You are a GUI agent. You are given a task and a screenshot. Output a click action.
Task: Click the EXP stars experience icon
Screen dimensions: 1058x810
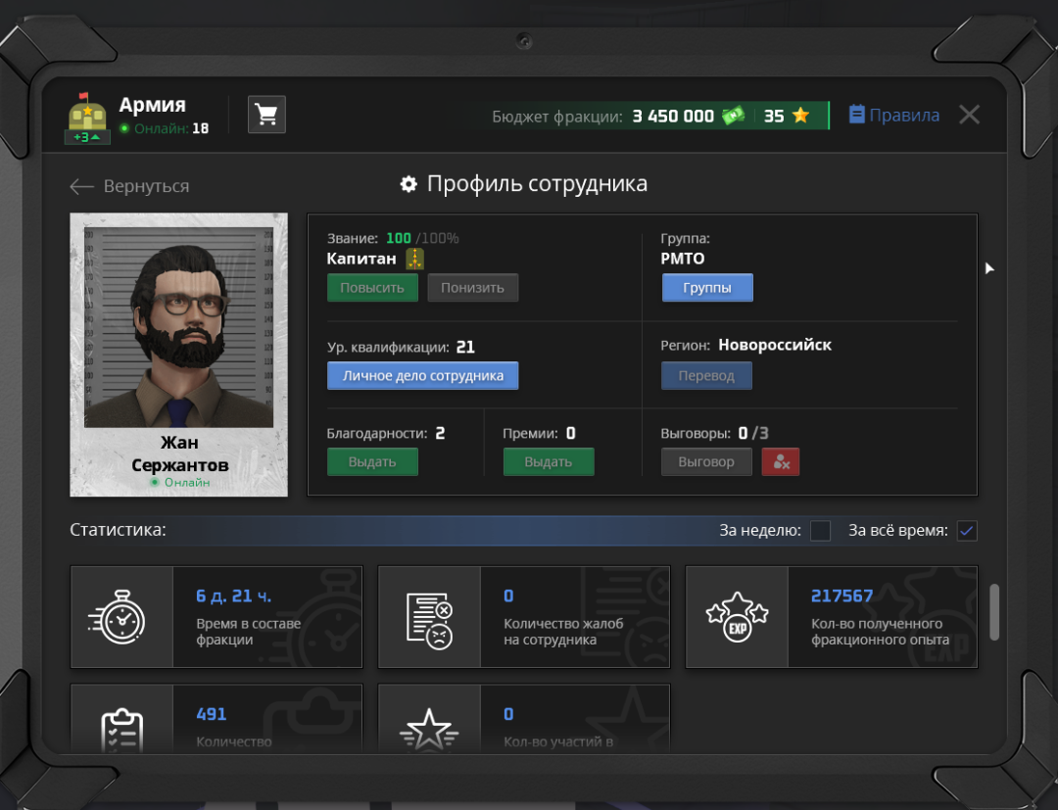[x=737, y=617]
